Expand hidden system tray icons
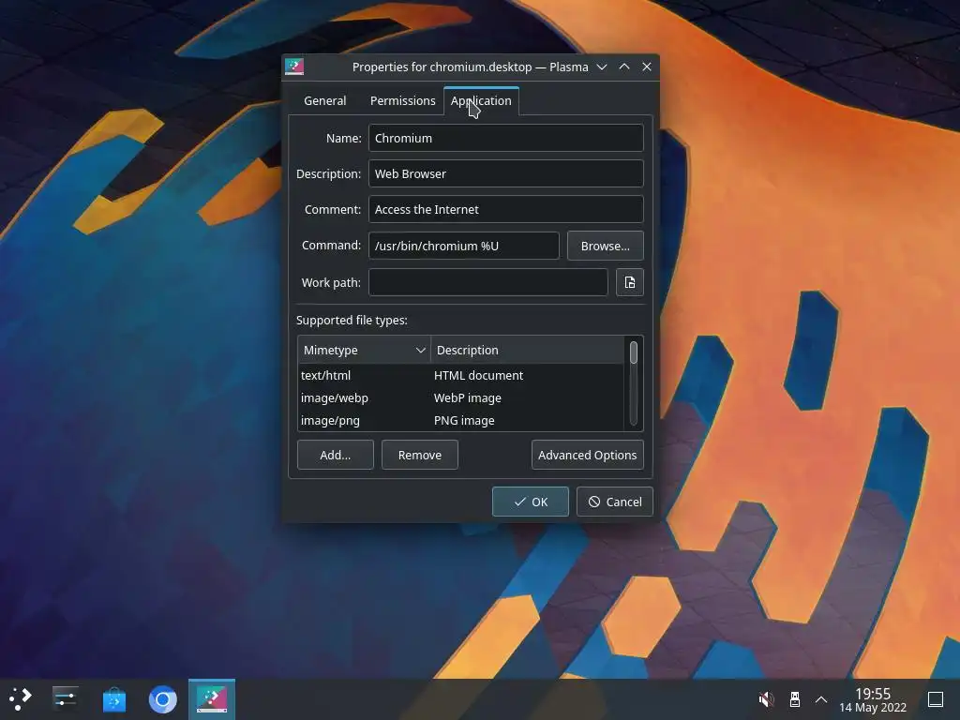 coord(821,699)
